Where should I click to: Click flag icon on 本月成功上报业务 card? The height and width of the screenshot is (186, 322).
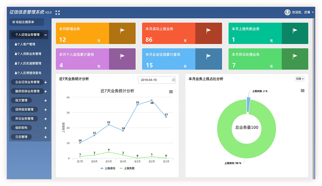[208, 31]
